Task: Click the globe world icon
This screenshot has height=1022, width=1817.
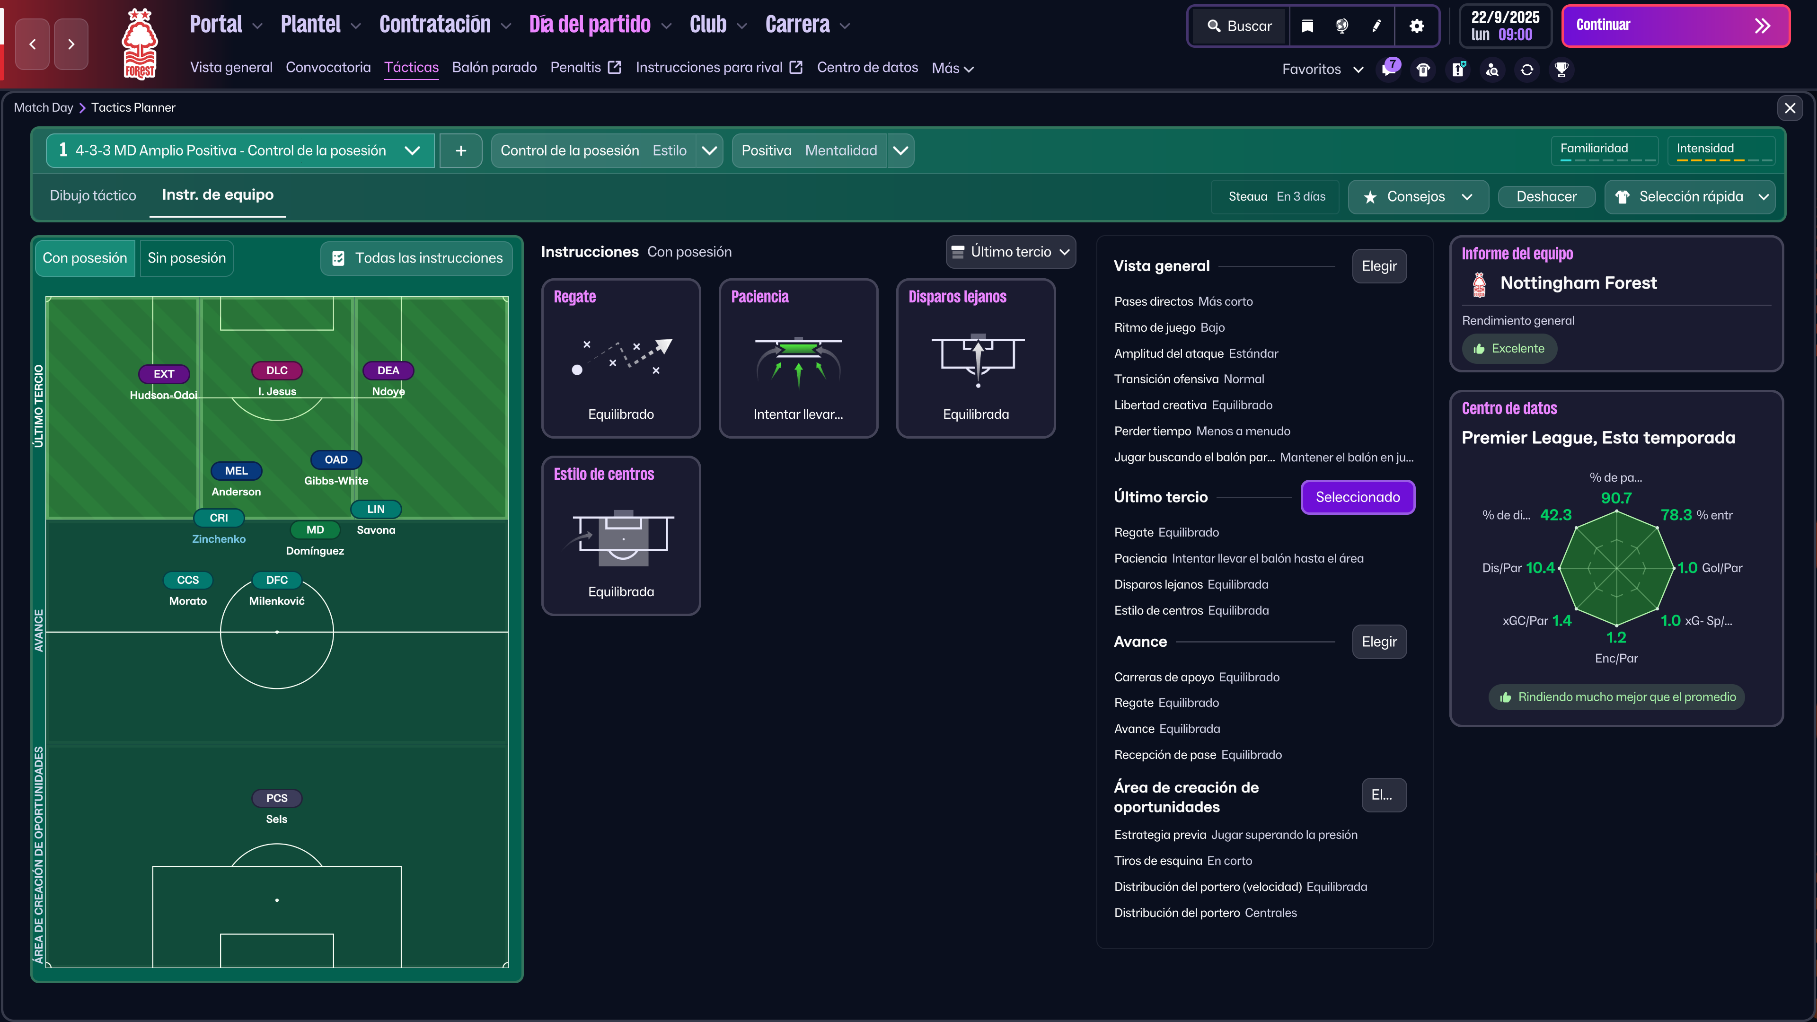Action: tap(1341, 26)
